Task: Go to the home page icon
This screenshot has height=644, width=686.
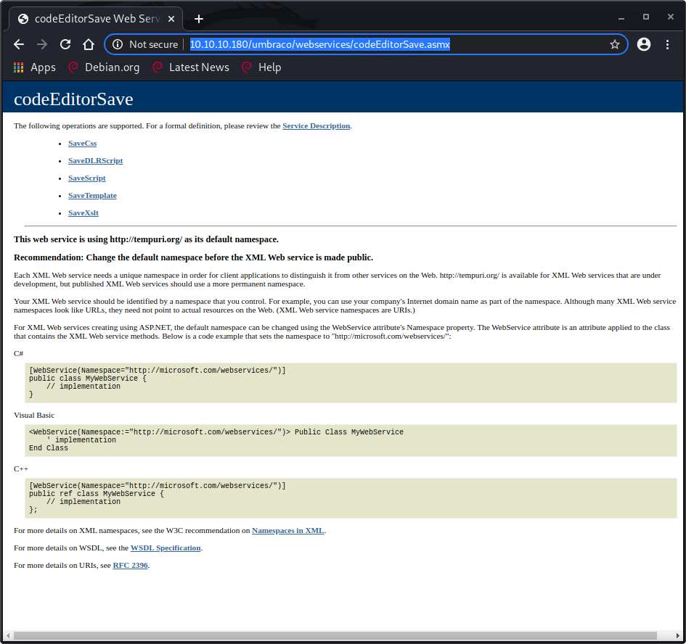Action: point(89,44)
